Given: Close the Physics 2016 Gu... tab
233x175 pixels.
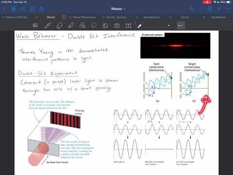Looking at the screenshot, I should point(3,17).
